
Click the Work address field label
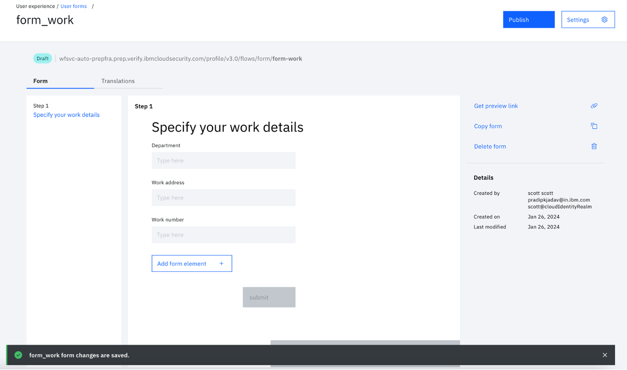point(168,182)
